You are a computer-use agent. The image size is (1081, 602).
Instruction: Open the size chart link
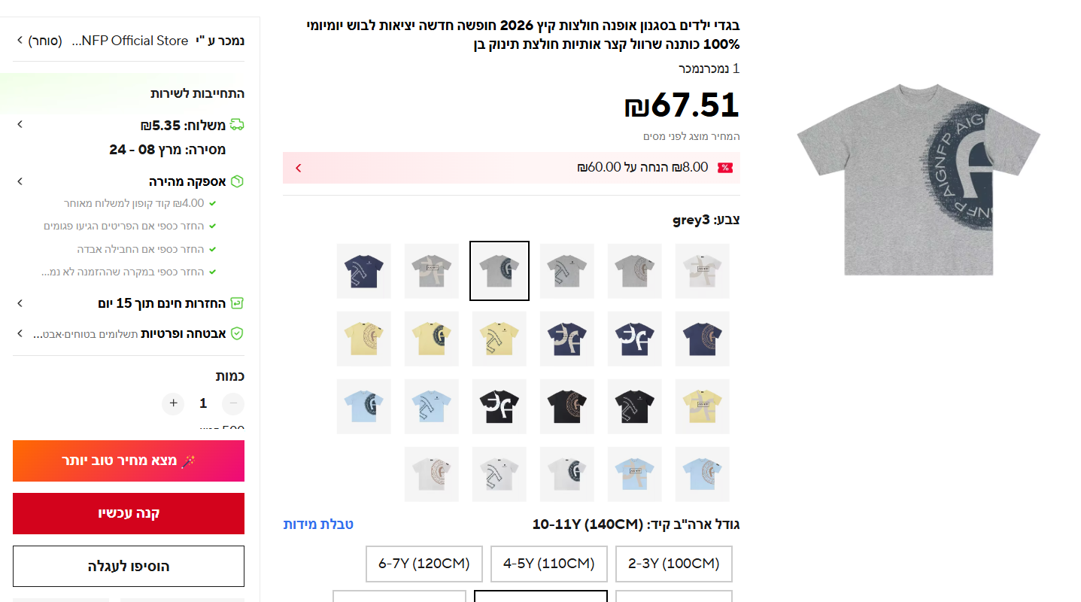[318, 524]
